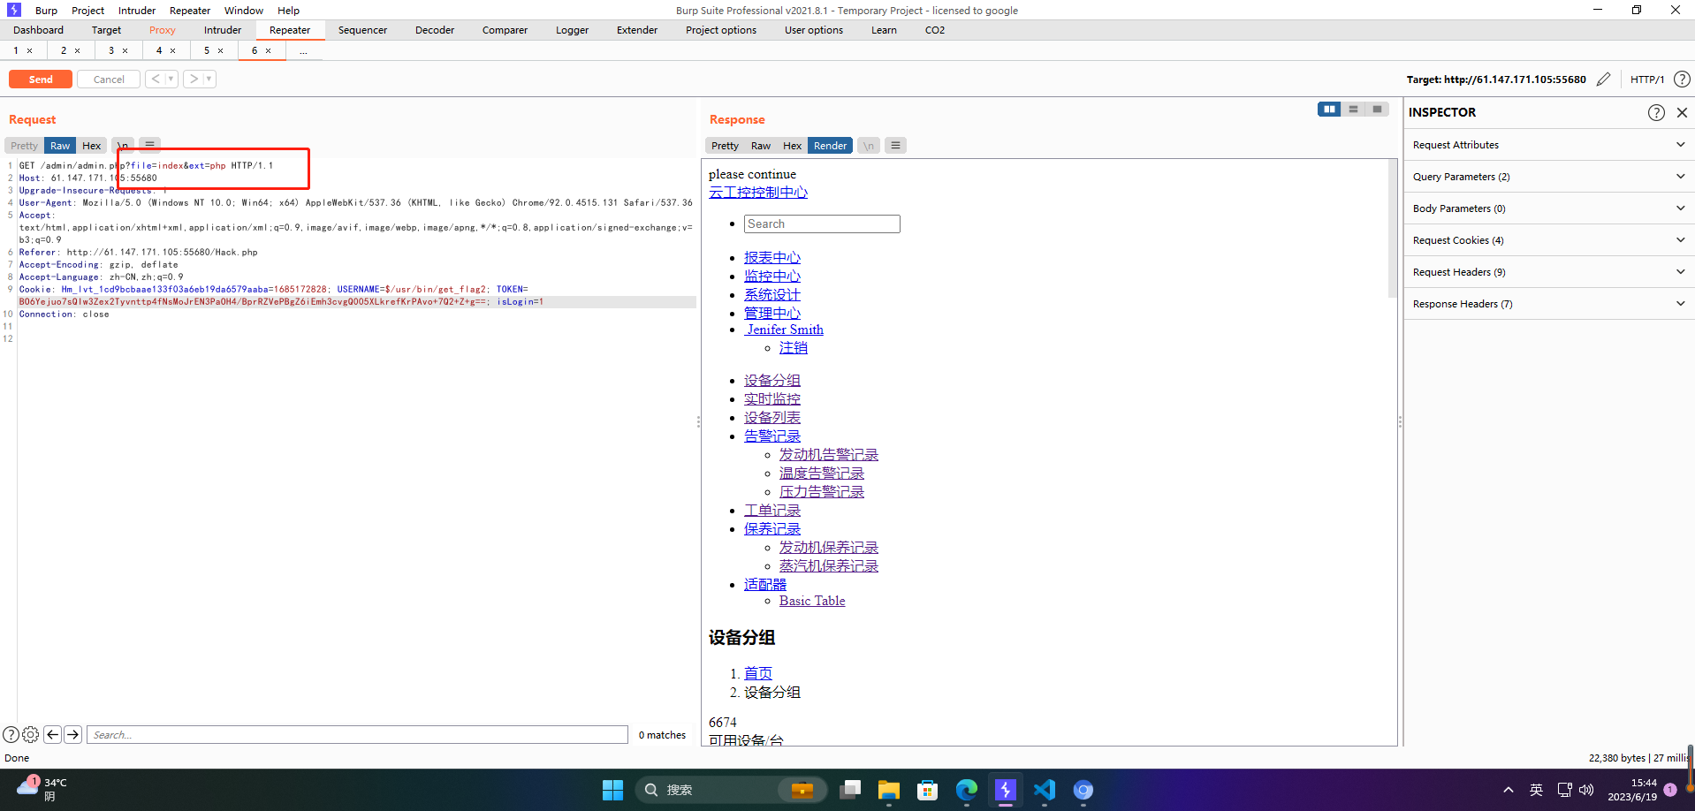This screenshot has height=811, width=1695.
Task: Switch to stacked horizontal view layout
Action: [1353, 109]
